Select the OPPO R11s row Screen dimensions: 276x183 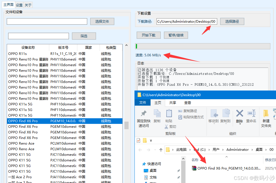(x=65, y=54)
